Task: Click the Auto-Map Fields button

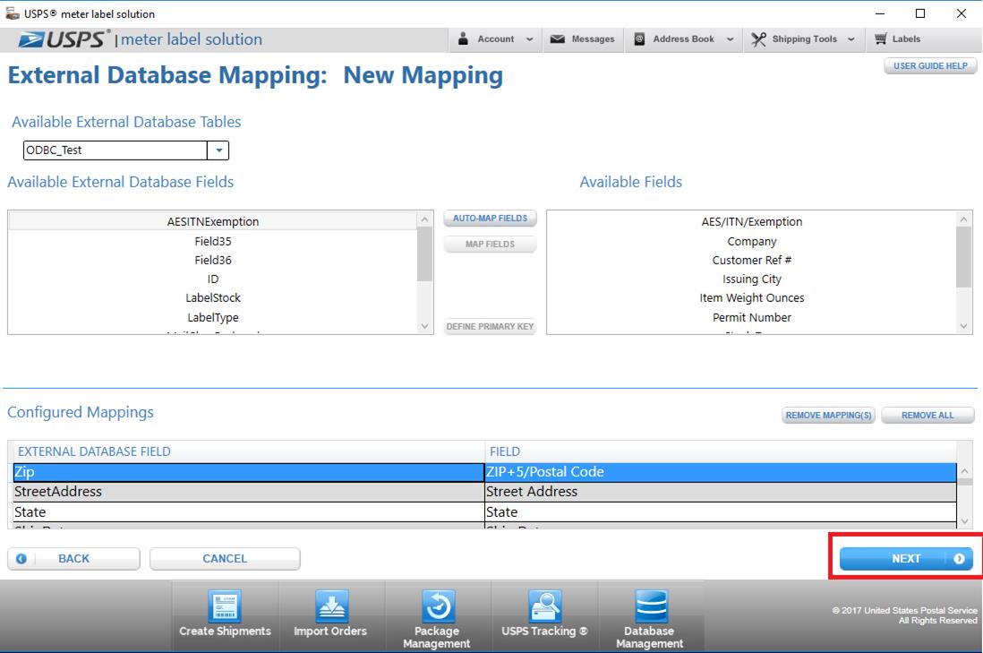Action: point(491,219)
